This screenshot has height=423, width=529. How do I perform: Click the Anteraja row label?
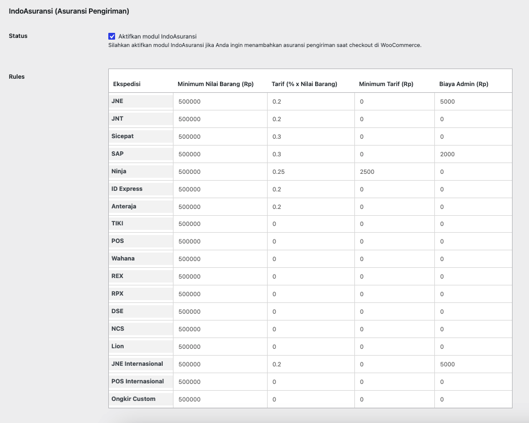click(124, 206)
